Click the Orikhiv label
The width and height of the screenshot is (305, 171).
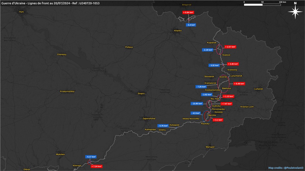click(x=162, y=130)
